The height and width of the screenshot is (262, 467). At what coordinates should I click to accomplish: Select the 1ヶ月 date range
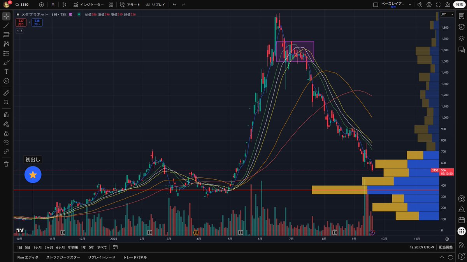[37, 247]
